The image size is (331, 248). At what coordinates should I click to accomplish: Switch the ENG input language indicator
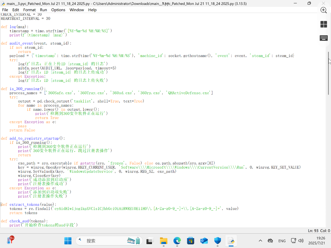tap(282, 241)
